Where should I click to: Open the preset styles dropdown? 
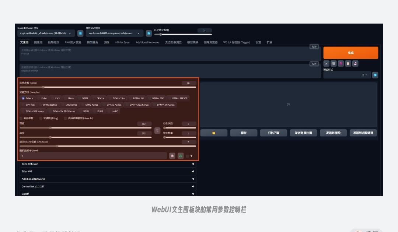[x=347, y=75]
